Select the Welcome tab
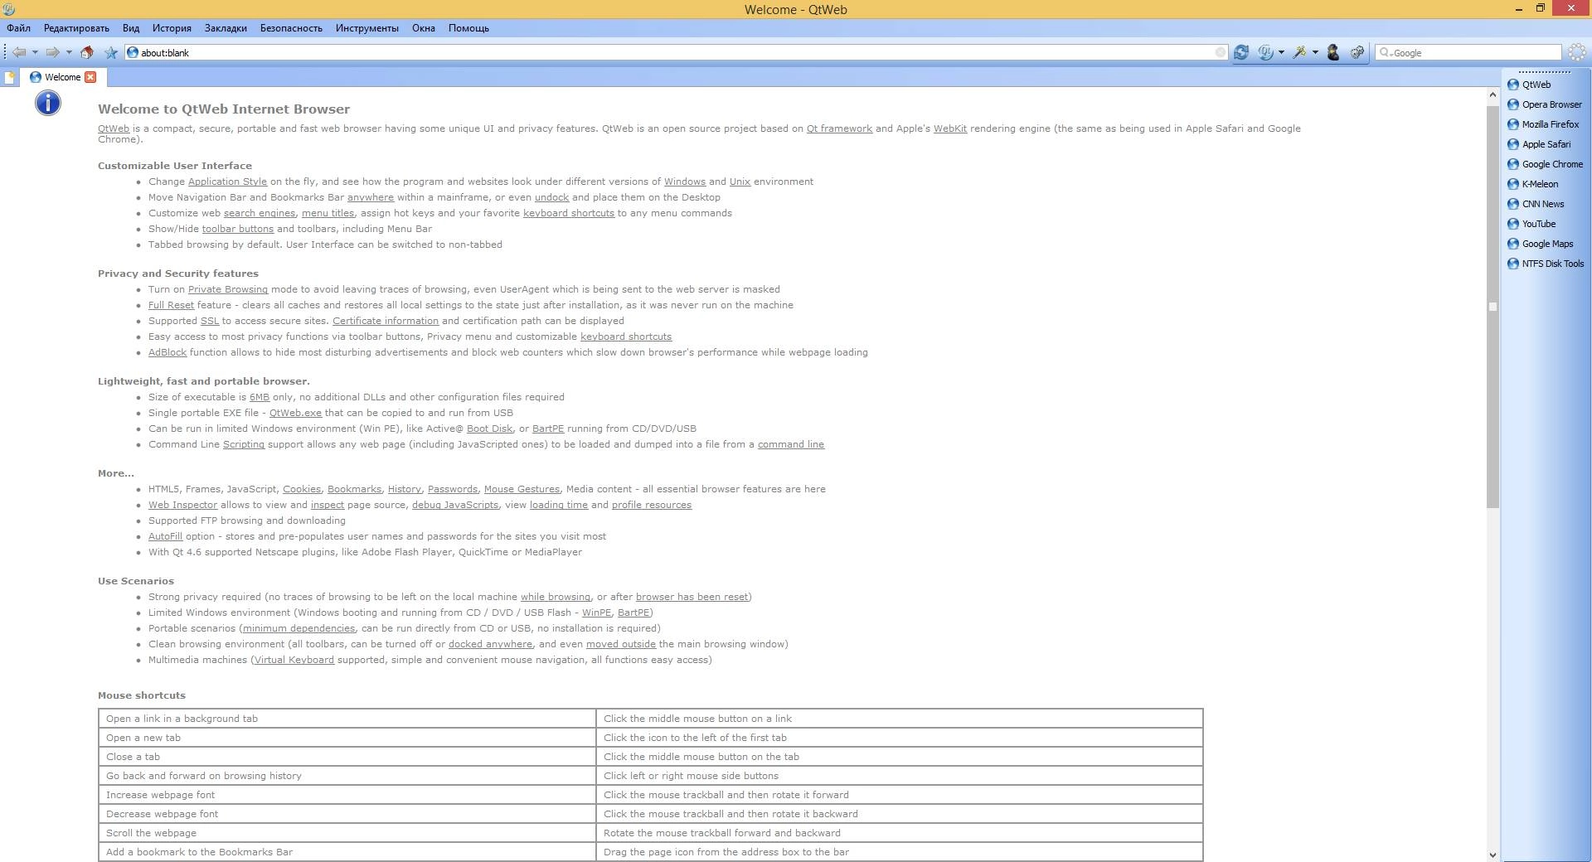 pos(63,77)
